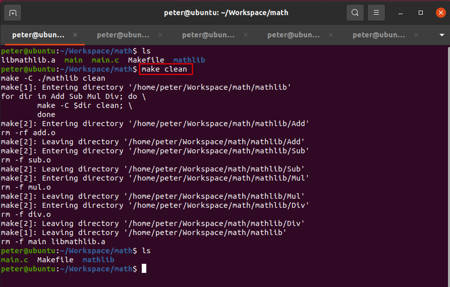The image size is (450, 287).
Task: Expand the tab list dropdown arrow
Action: (x=441, y=35)
